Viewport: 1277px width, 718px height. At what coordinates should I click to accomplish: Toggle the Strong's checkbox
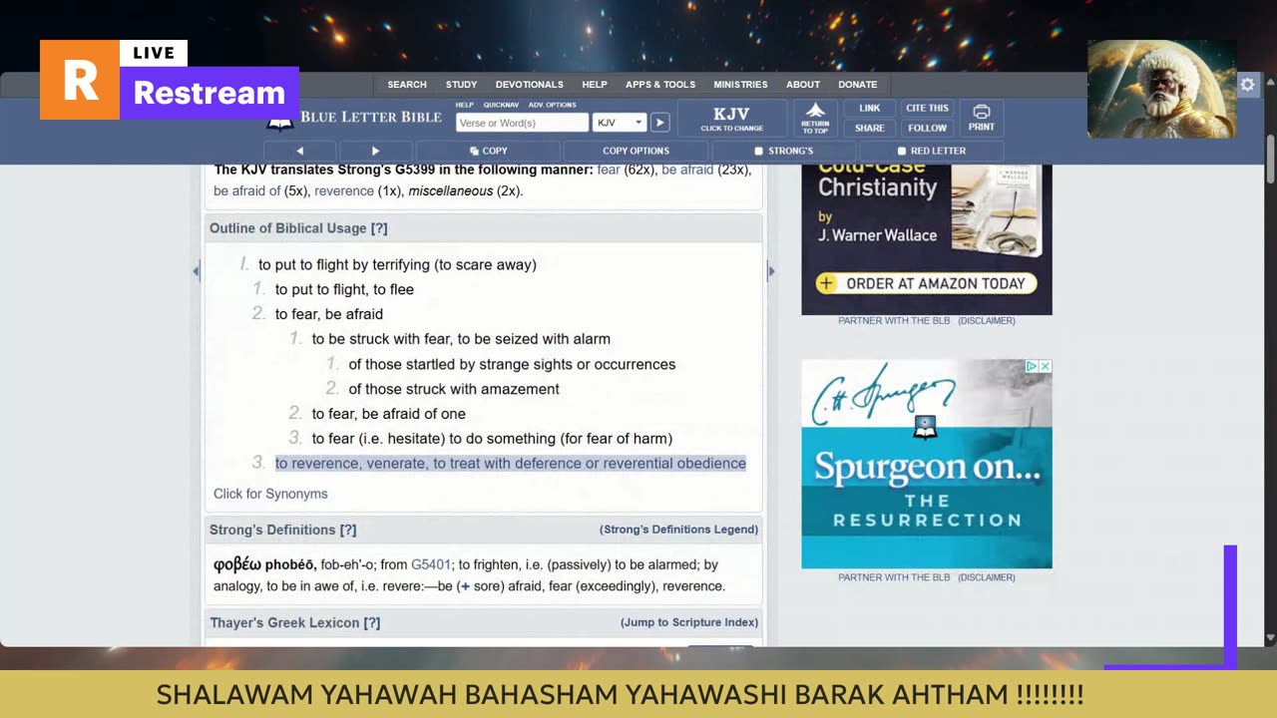pyautogui.click(x=758, y=151)
